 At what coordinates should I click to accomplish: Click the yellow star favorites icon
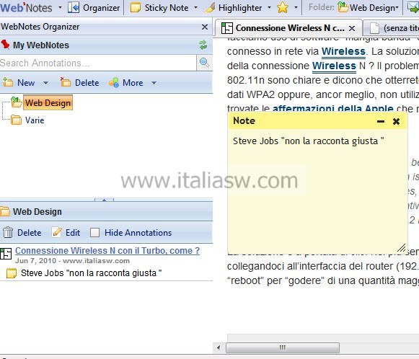tap(283, 7)
